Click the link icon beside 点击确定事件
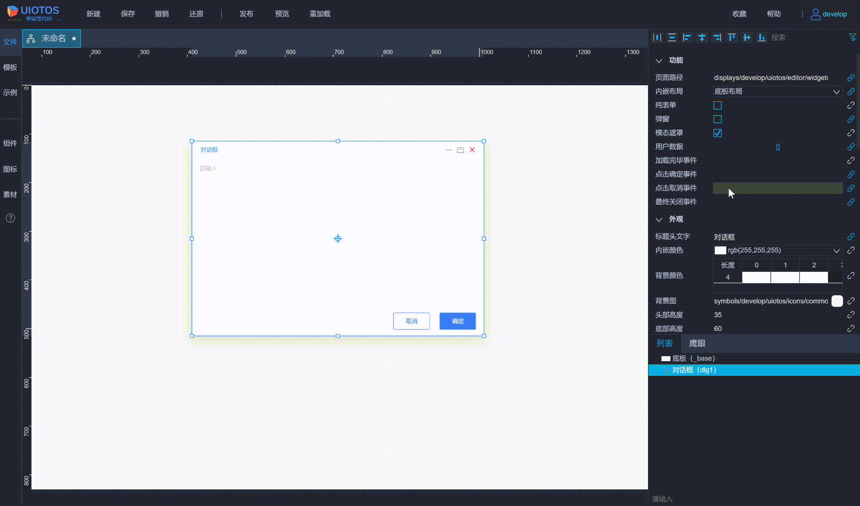 click(851, 174)
